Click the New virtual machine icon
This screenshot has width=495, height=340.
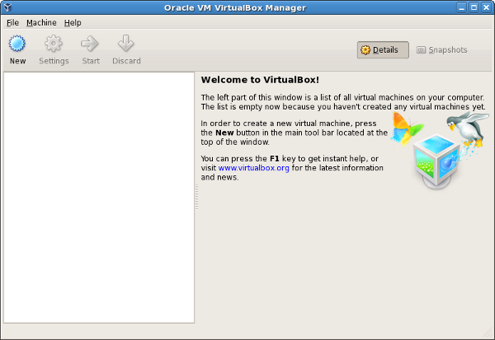(17, 44)
